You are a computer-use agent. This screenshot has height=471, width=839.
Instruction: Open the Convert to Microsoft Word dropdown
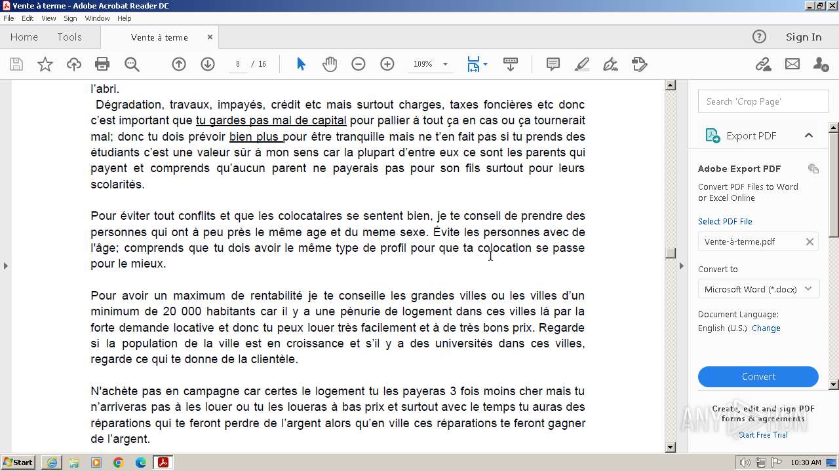tap(758, 289)
